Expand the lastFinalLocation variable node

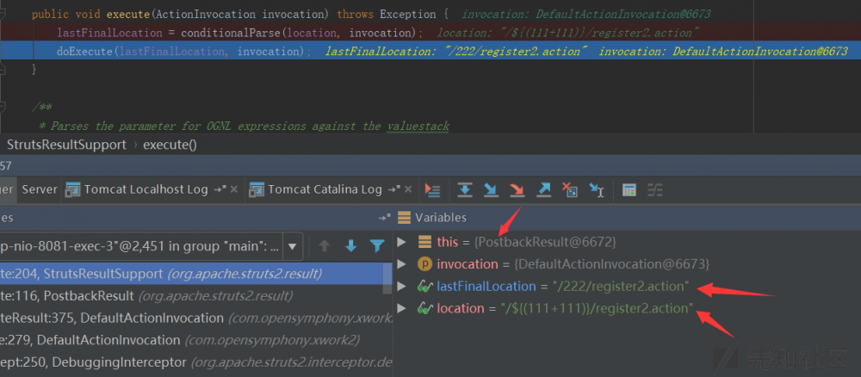(402, 286)
